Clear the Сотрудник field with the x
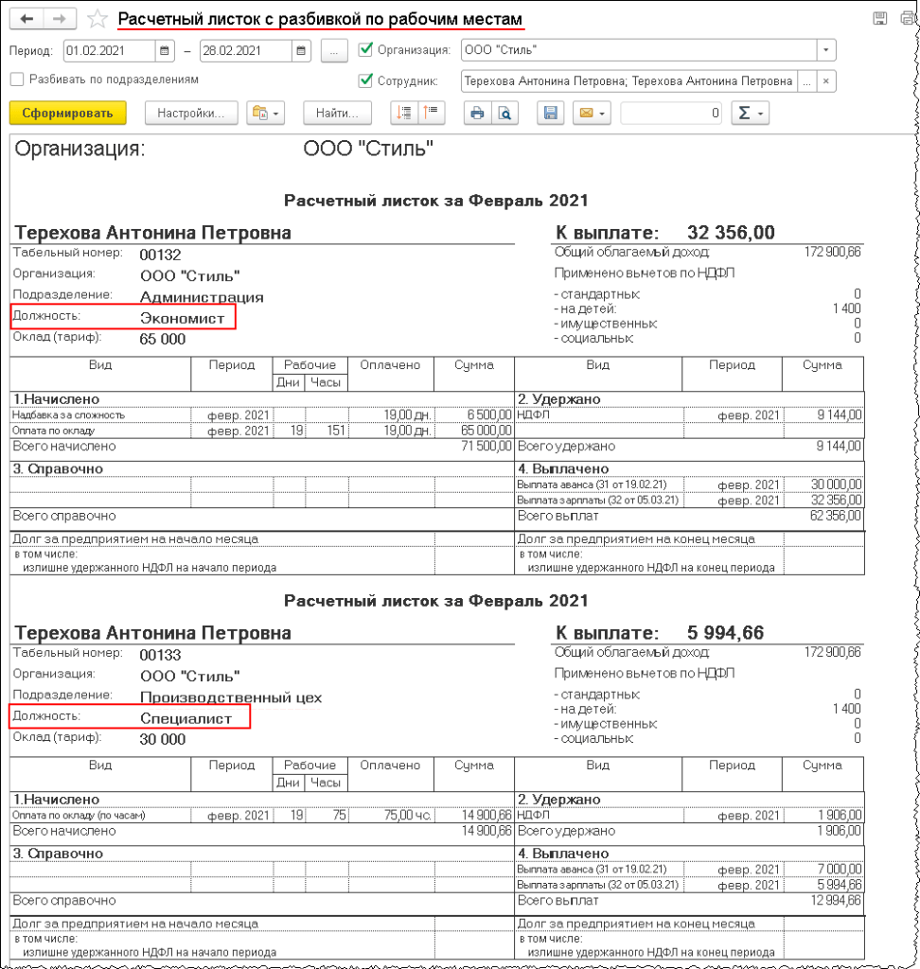Screen dimensions: 920x969 click(826, 81)
